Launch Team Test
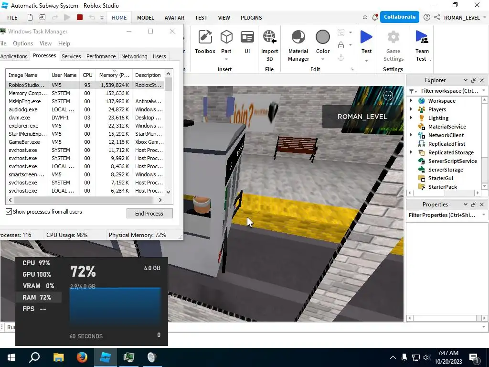This screenshot has width=489, height=367. coord(422,45)
